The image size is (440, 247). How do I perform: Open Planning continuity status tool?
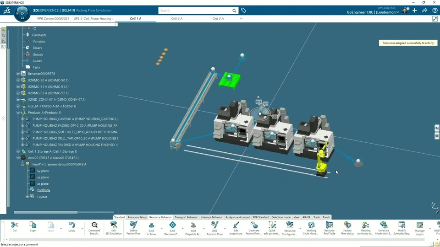click(x=365, y=228)
